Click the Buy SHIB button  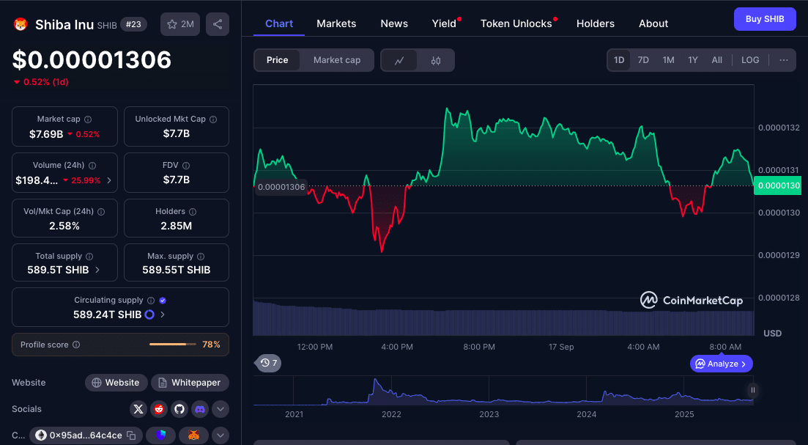tap(765, 19)
